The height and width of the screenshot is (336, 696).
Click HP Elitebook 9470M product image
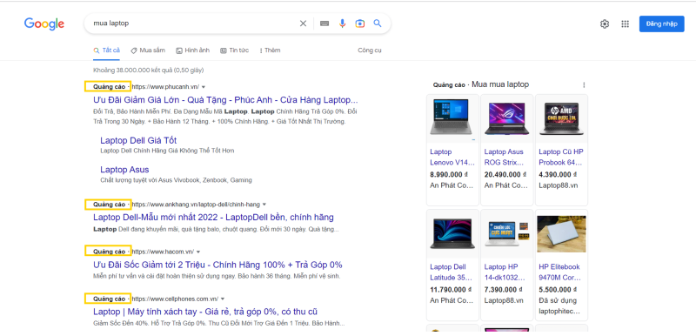(x=561, y=234)
